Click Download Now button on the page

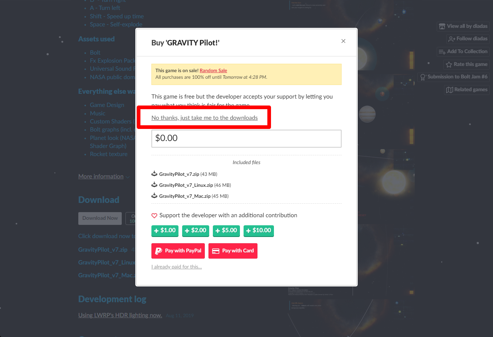coord(100,218)
